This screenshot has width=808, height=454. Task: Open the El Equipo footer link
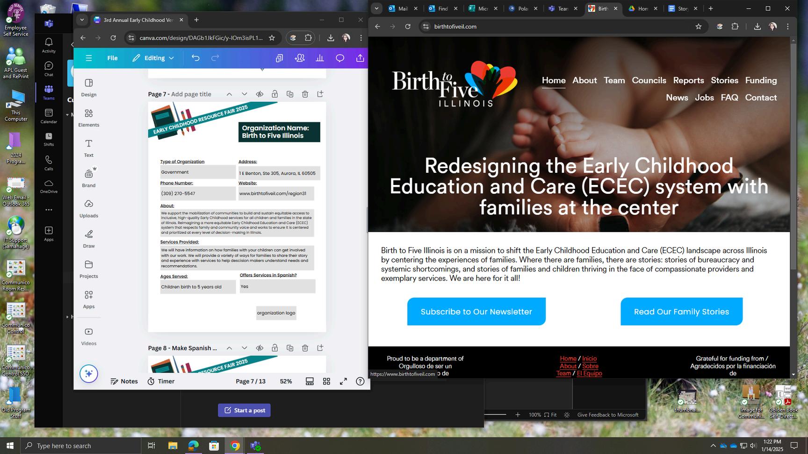589,373
